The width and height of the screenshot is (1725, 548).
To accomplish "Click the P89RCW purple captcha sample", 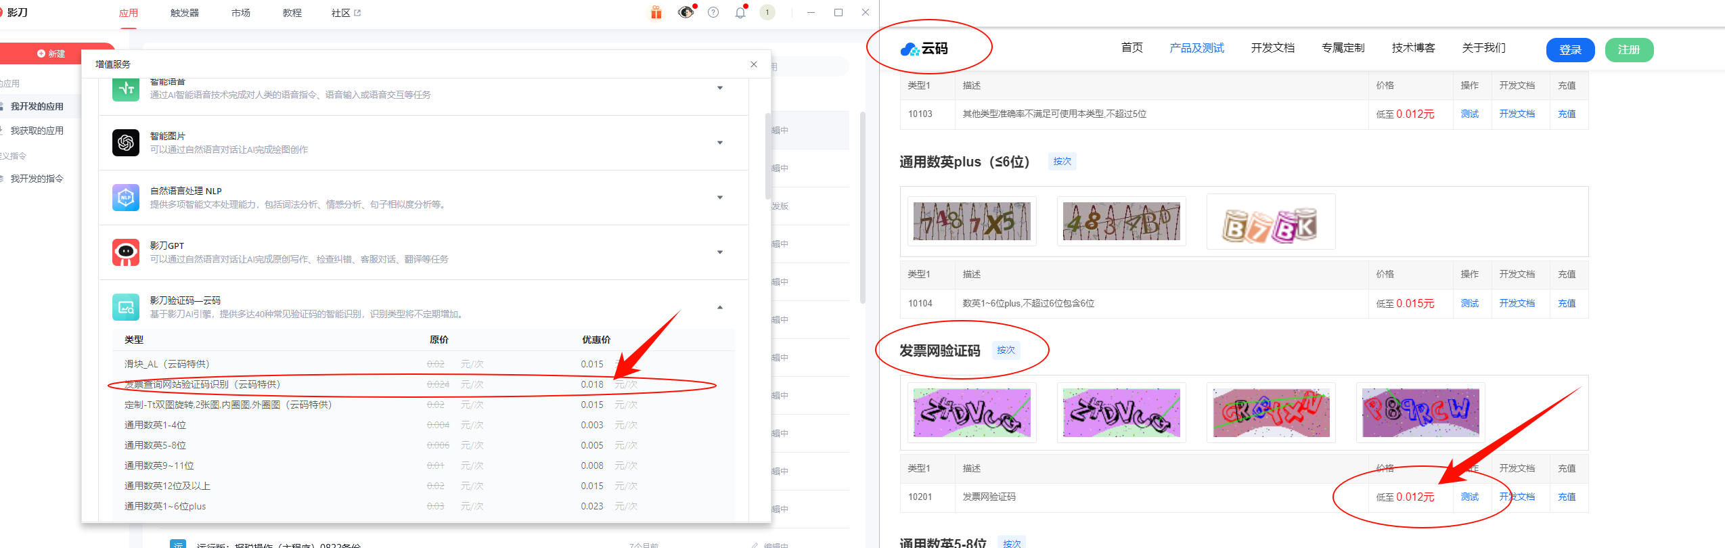I will [x=1420, y=413].
